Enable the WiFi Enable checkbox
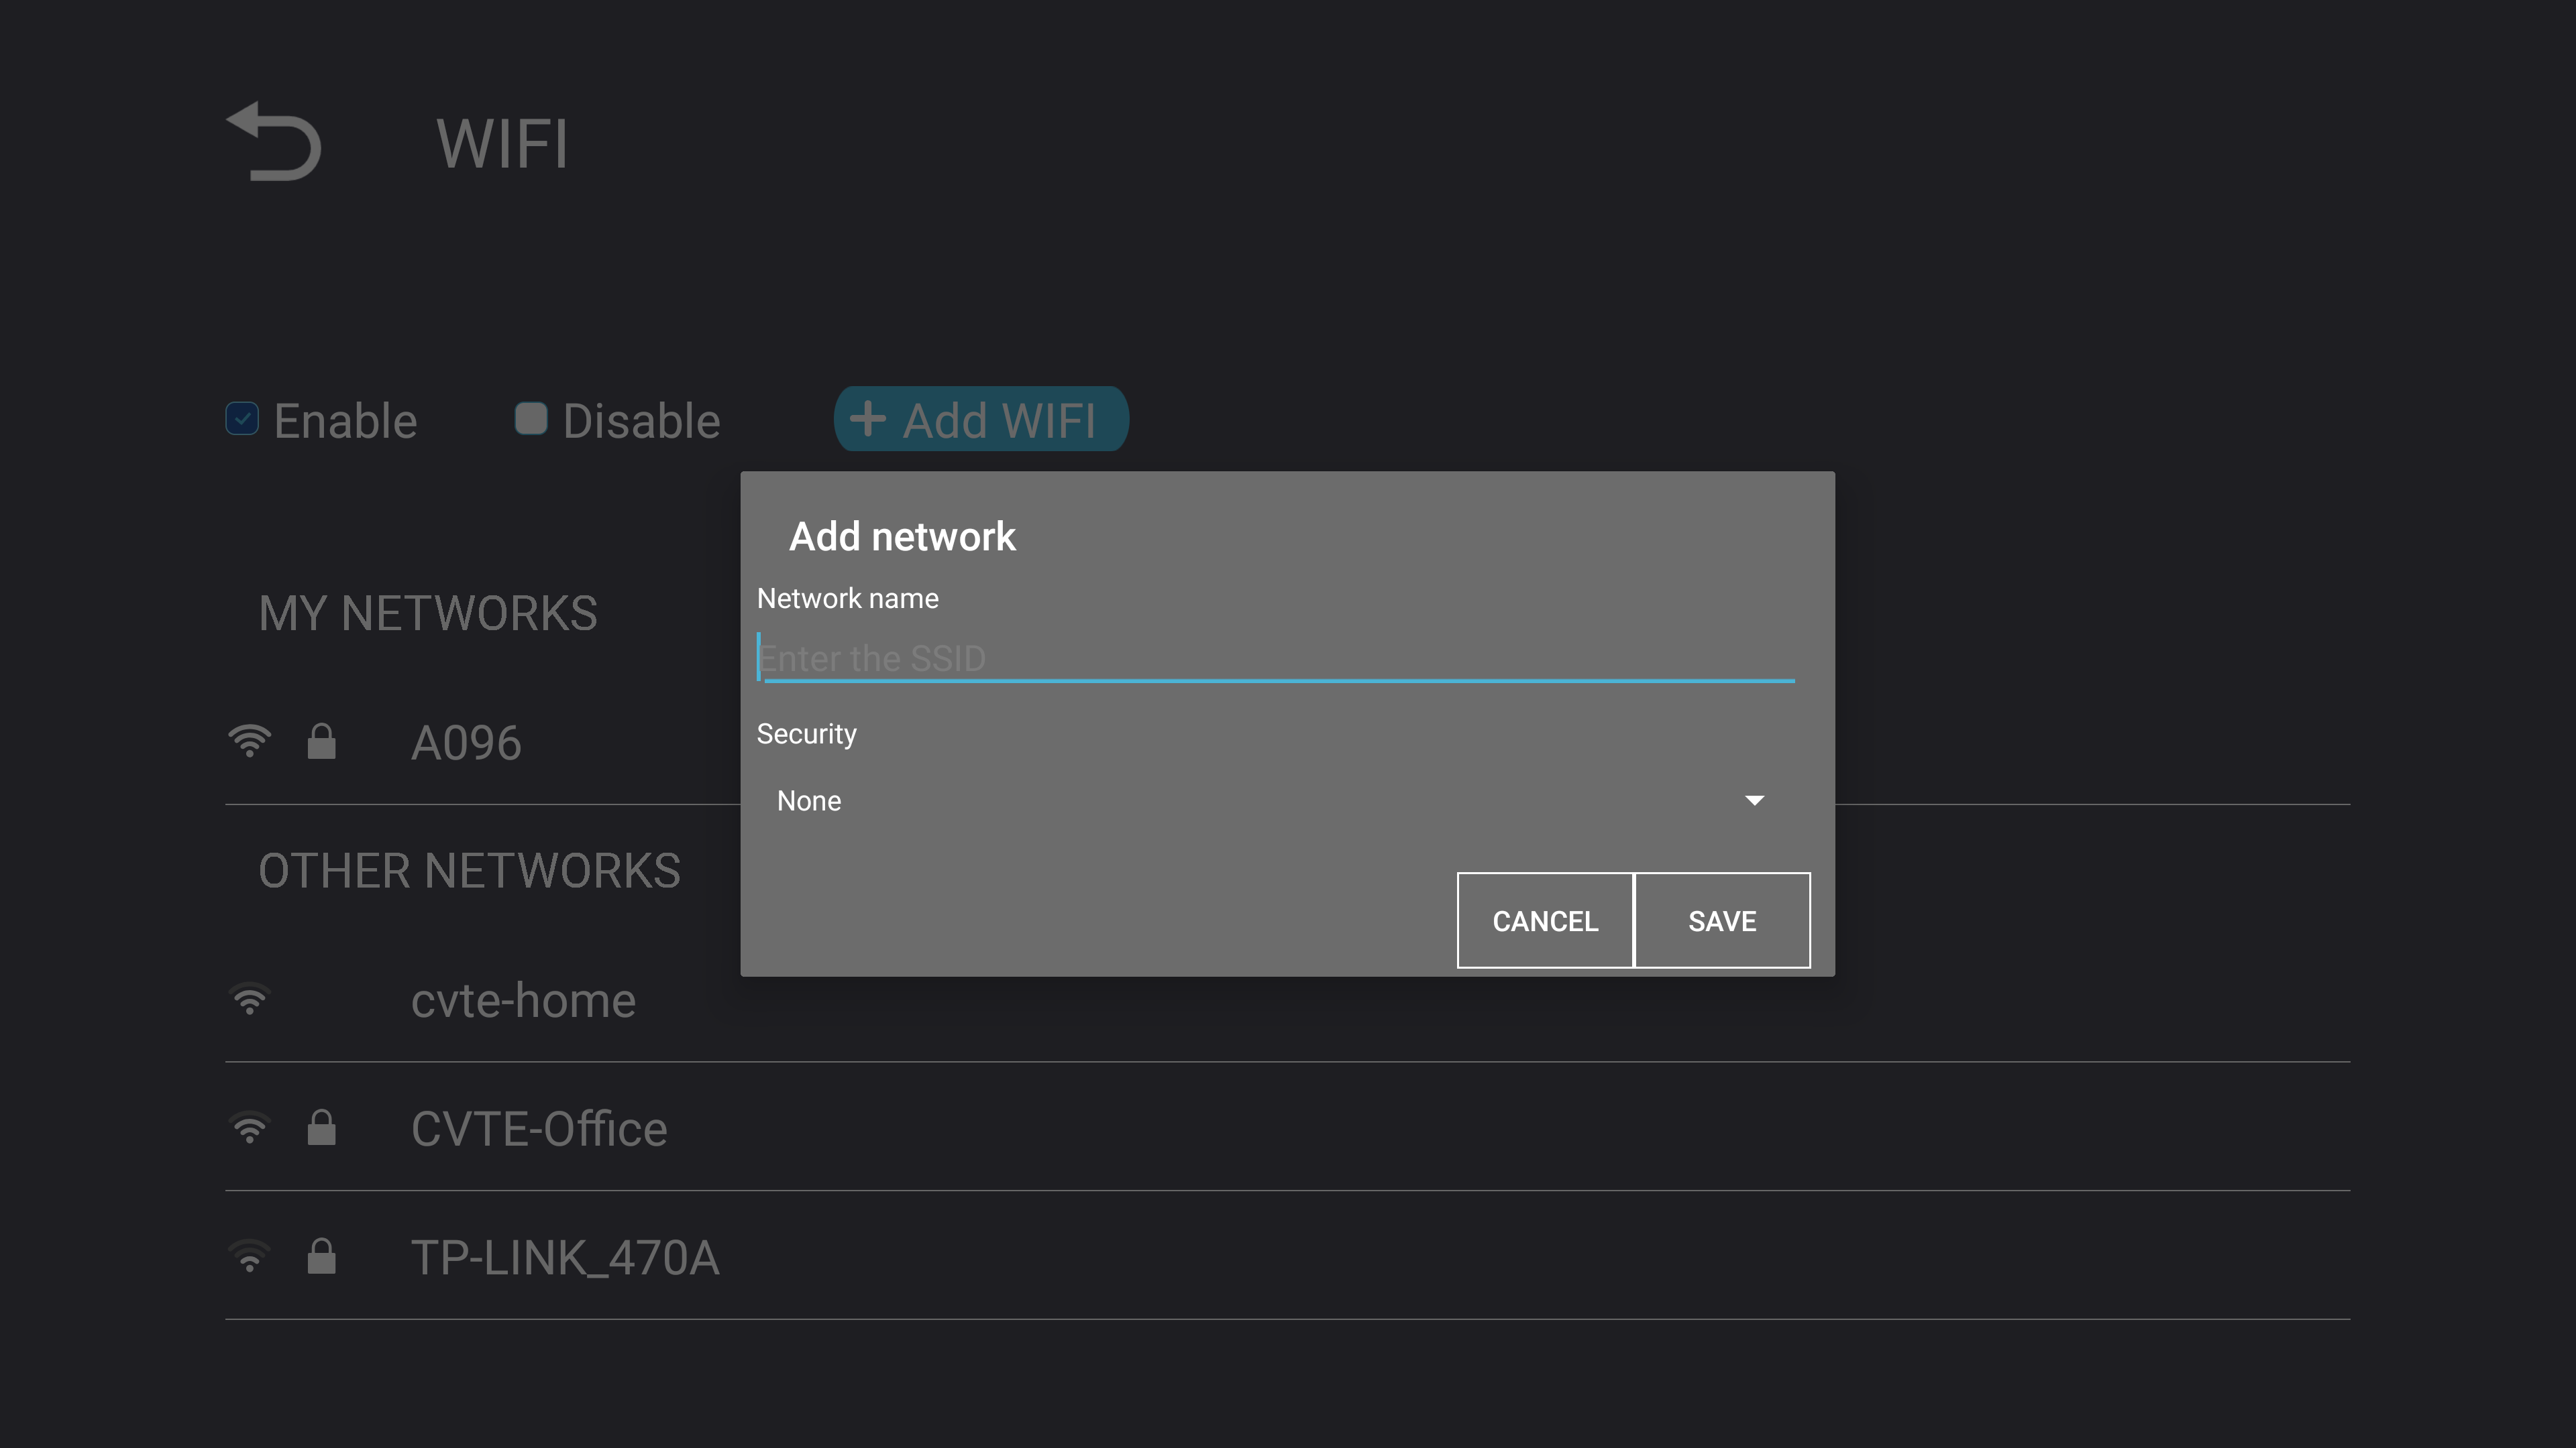The height and width of the screenshot is (1448, 2576). (x=241, y=419)
